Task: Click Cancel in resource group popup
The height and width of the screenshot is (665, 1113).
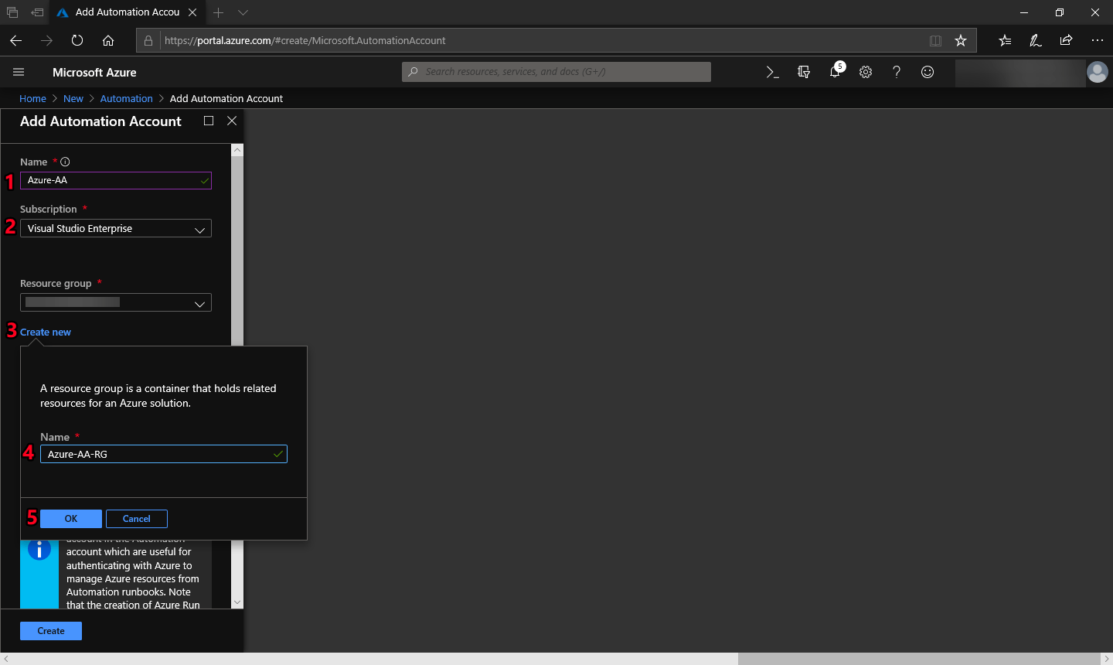Action: tap(137, 519)
